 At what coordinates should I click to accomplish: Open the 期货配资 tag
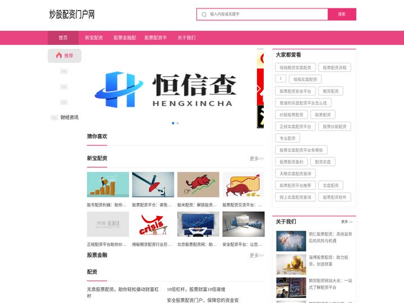(330, 91)
